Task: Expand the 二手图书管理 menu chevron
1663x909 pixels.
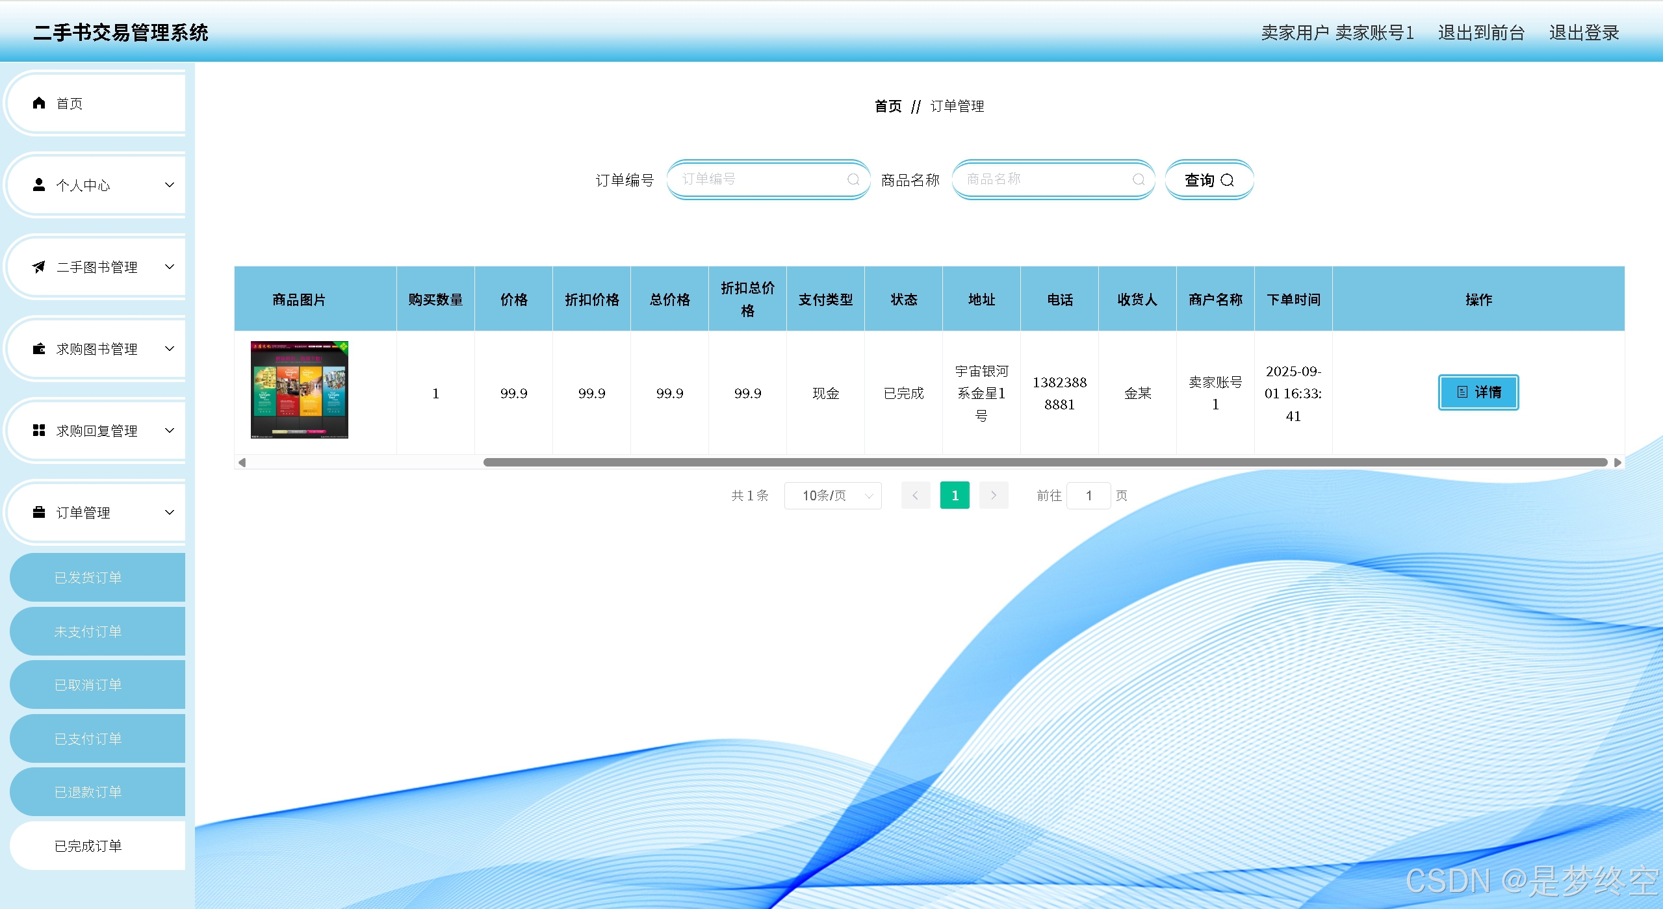Action: click(170, 266)
